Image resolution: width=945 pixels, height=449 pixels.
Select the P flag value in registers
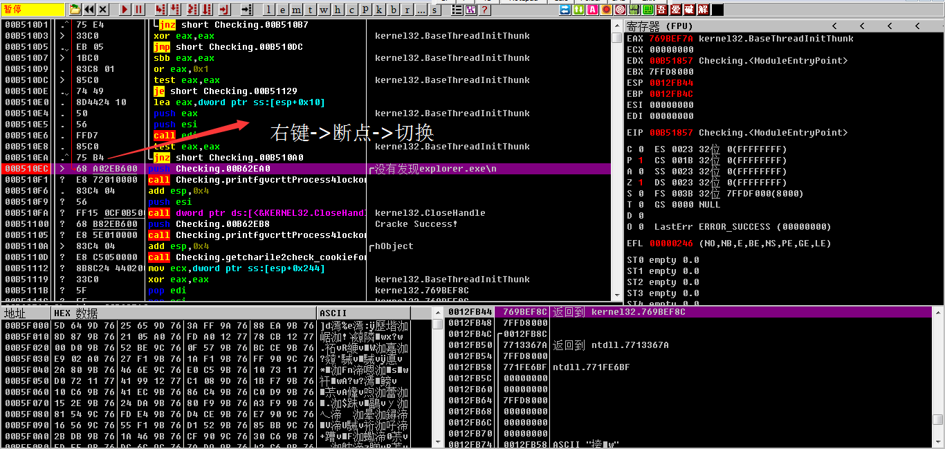[x=641, y=160]
